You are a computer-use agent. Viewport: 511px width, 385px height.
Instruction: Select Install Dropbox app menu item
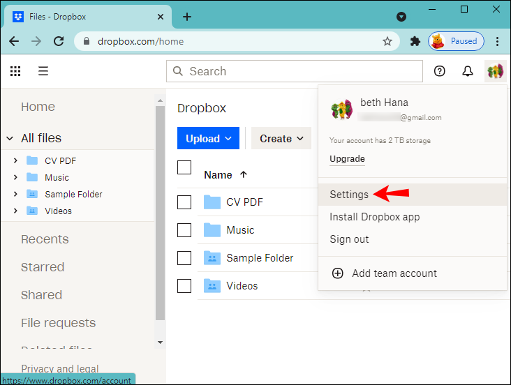[x=375, y=217]
